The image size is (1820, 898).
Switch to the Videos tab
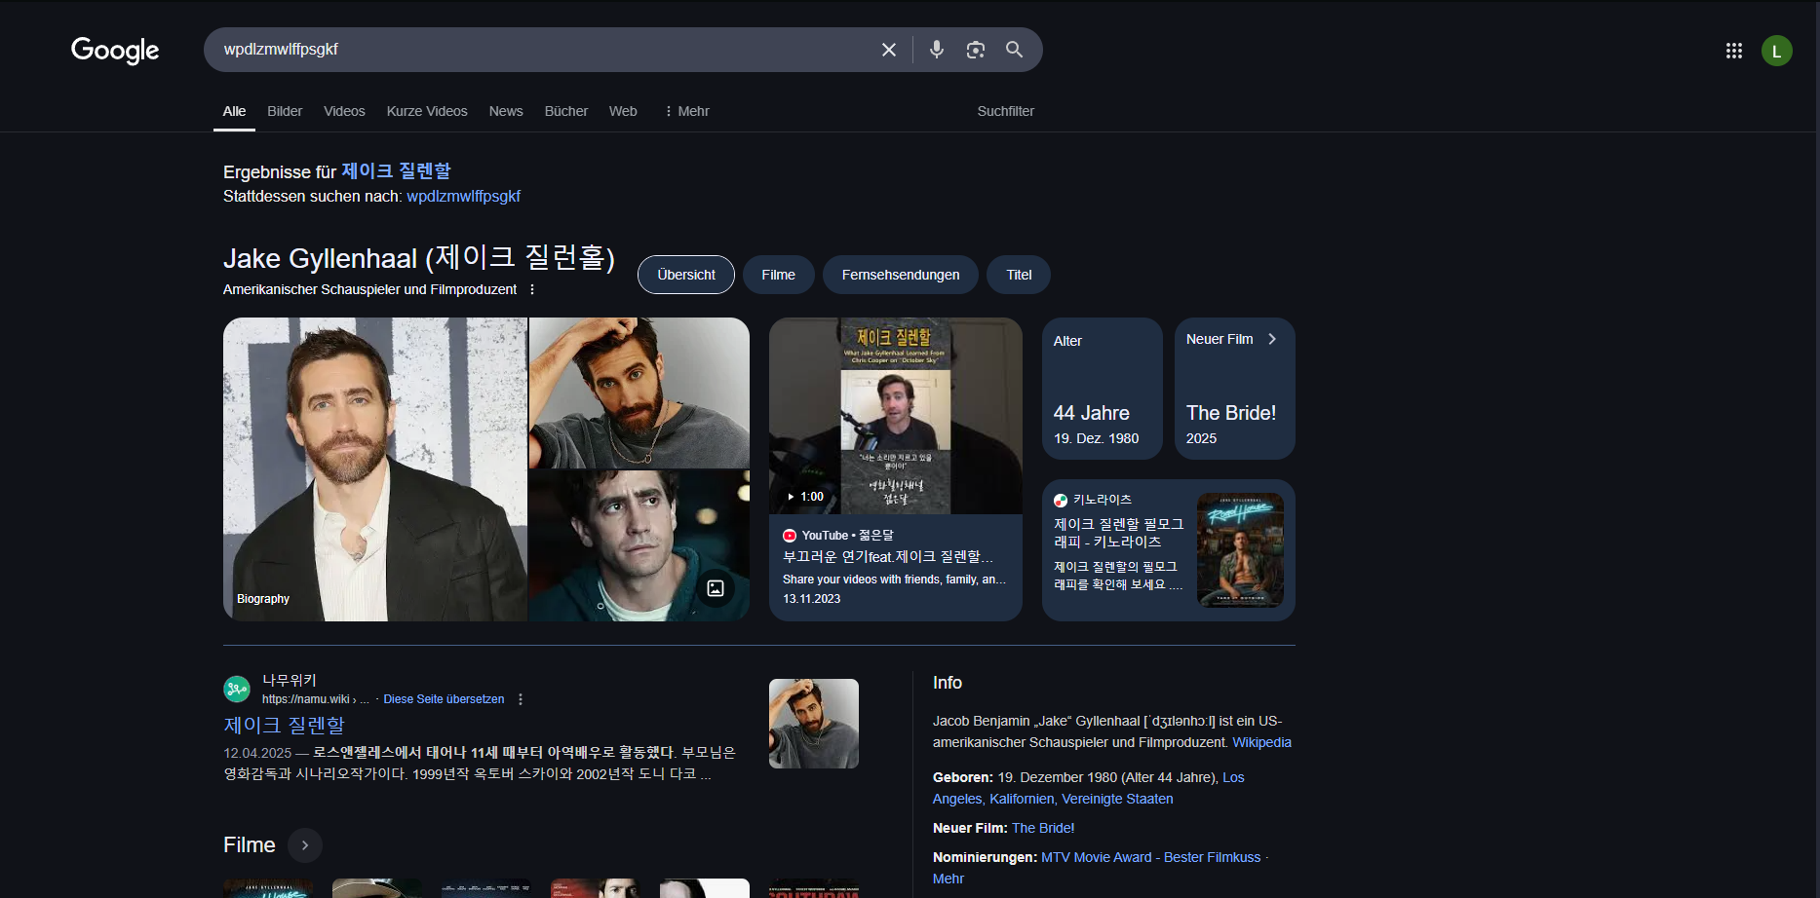344,111
